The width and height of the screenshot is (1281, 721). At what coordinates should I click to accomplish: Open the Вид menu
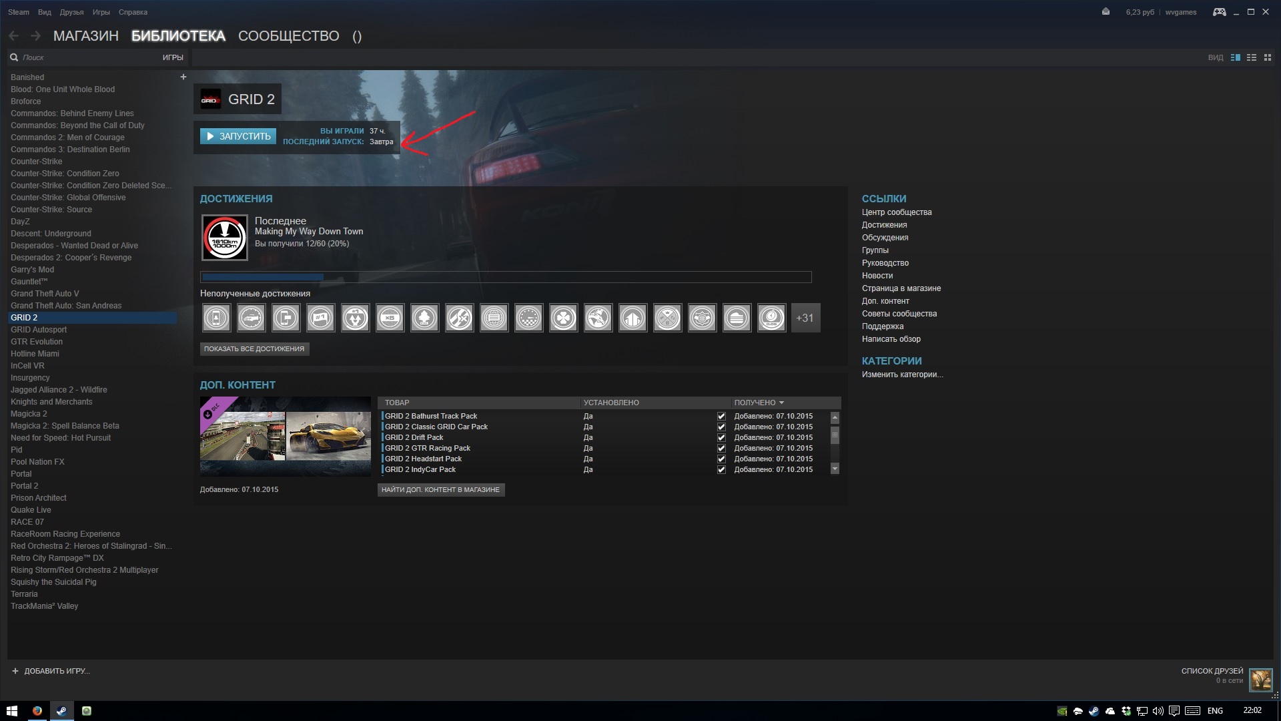click(x=45, y=12)
